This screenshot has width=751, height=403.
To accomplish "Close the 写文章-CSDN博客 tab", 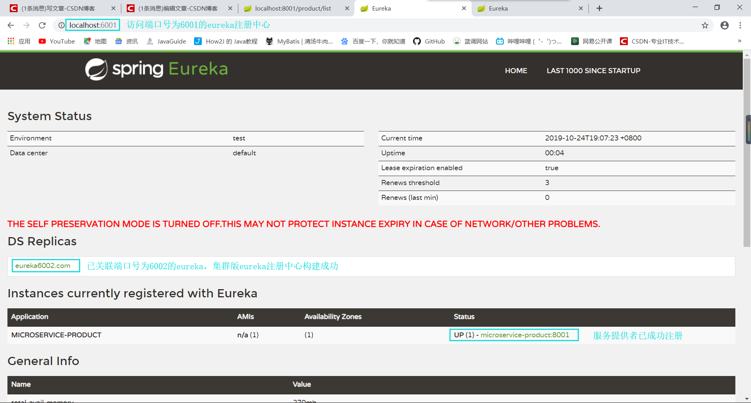I will click(113, 8).
